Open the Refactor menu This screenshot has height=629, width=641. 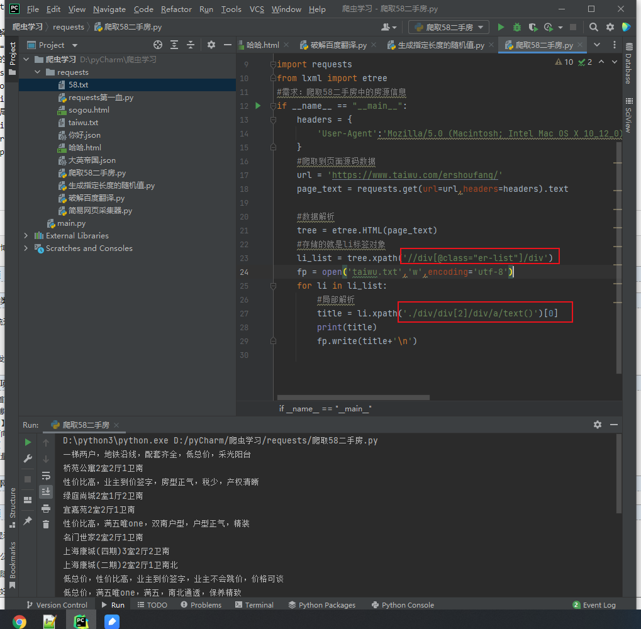coord(176,9)
